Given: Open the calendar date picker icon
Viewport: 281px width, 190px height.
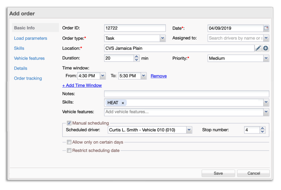Looking at the screenshot, I should point(266,28).
